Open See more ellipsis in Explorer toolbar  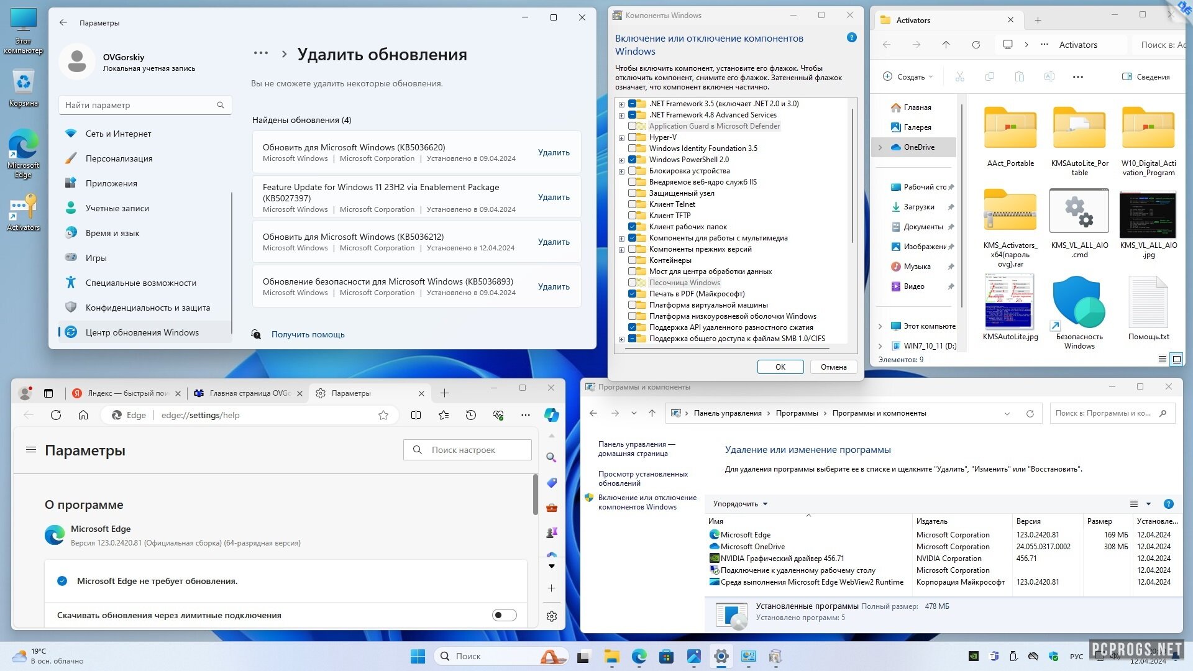(x=1078, y=76)
